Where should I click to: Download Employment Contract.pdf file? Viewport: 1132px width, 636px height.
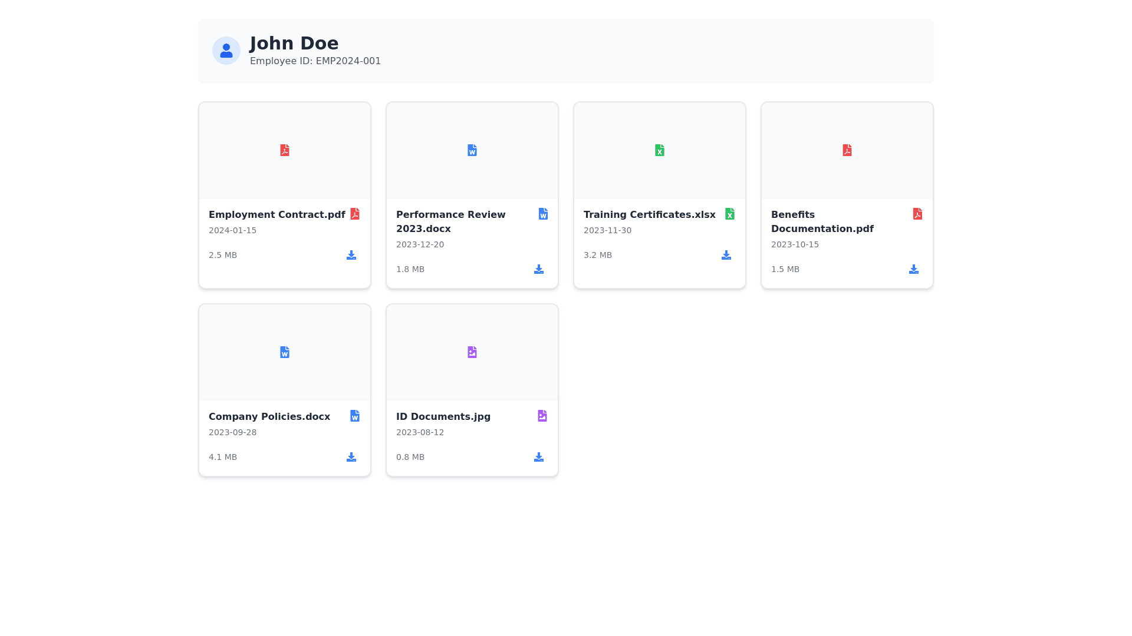coord(351,255)
